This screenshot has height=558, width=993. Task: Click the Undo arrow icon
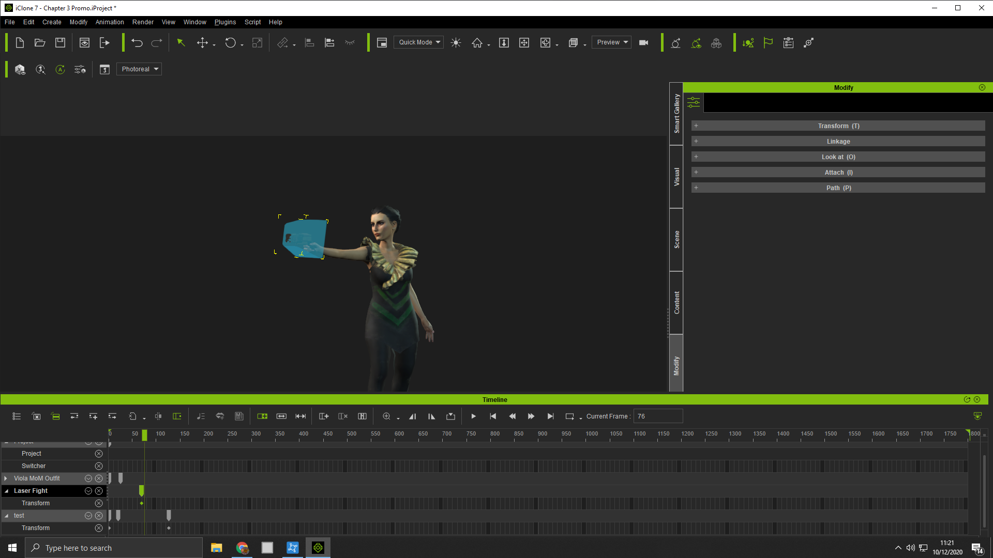click(x=137, y=43)
